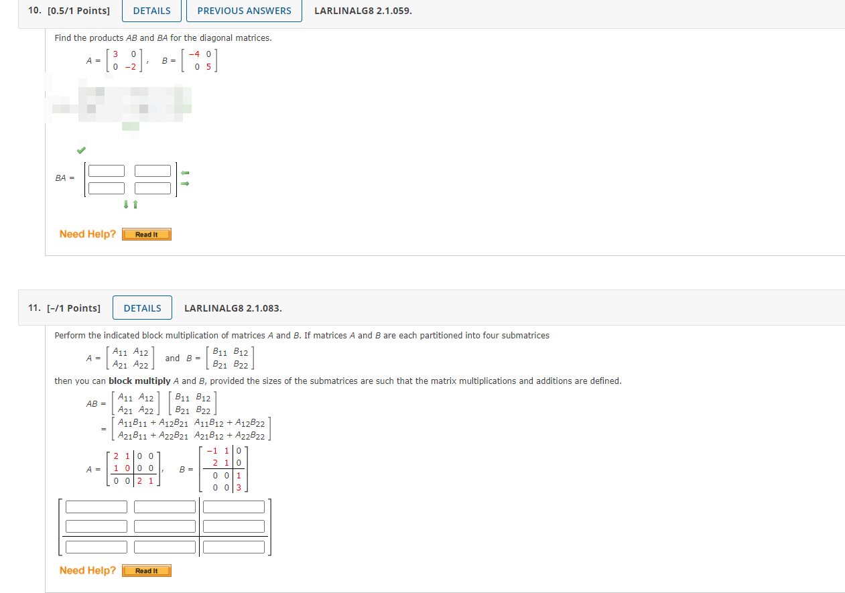Screen dimensions: 845x593
Task: Select BA matrix row 1 column 1 field
Action: [107, 172]
